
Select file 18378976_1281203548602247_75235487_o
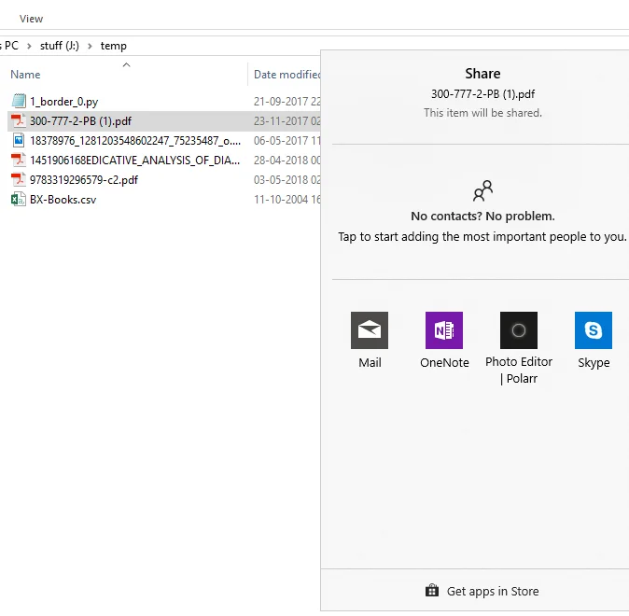135,141
